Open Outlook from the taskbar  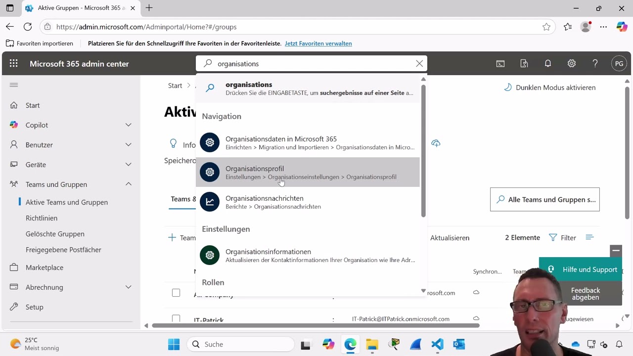coord(459,344)
